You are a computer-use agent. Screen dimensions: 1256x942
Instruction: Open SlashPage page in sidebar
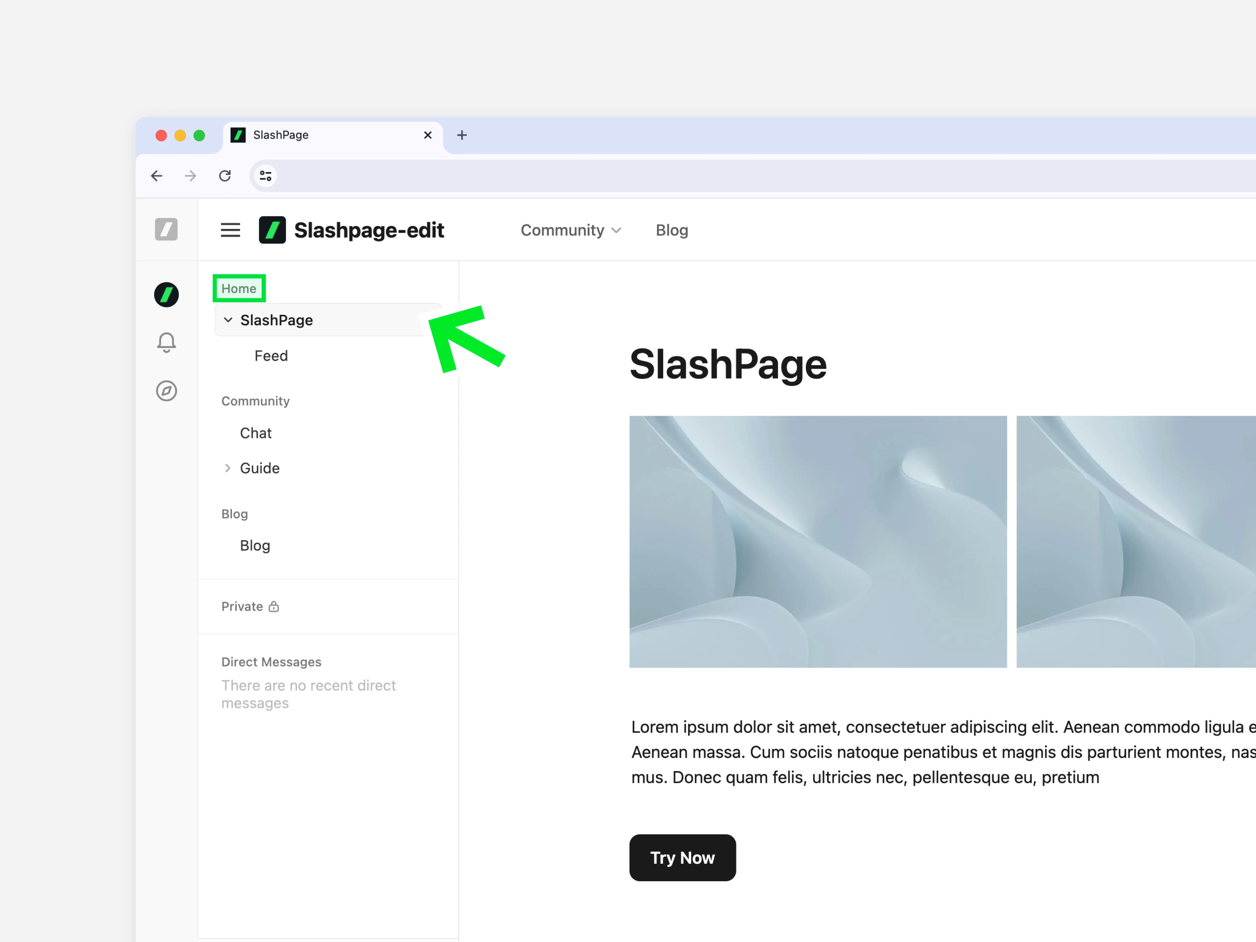tap(328, 320)
